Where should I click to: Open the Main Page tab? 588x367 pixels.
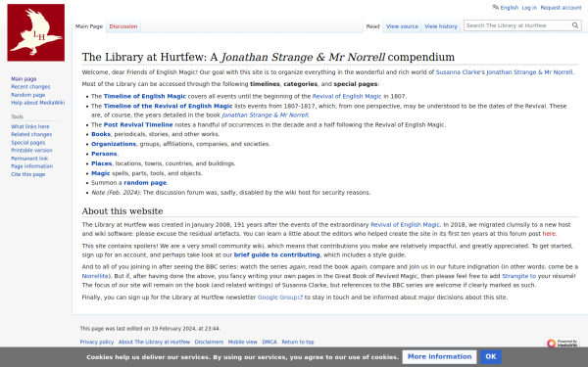click(89, 26)
